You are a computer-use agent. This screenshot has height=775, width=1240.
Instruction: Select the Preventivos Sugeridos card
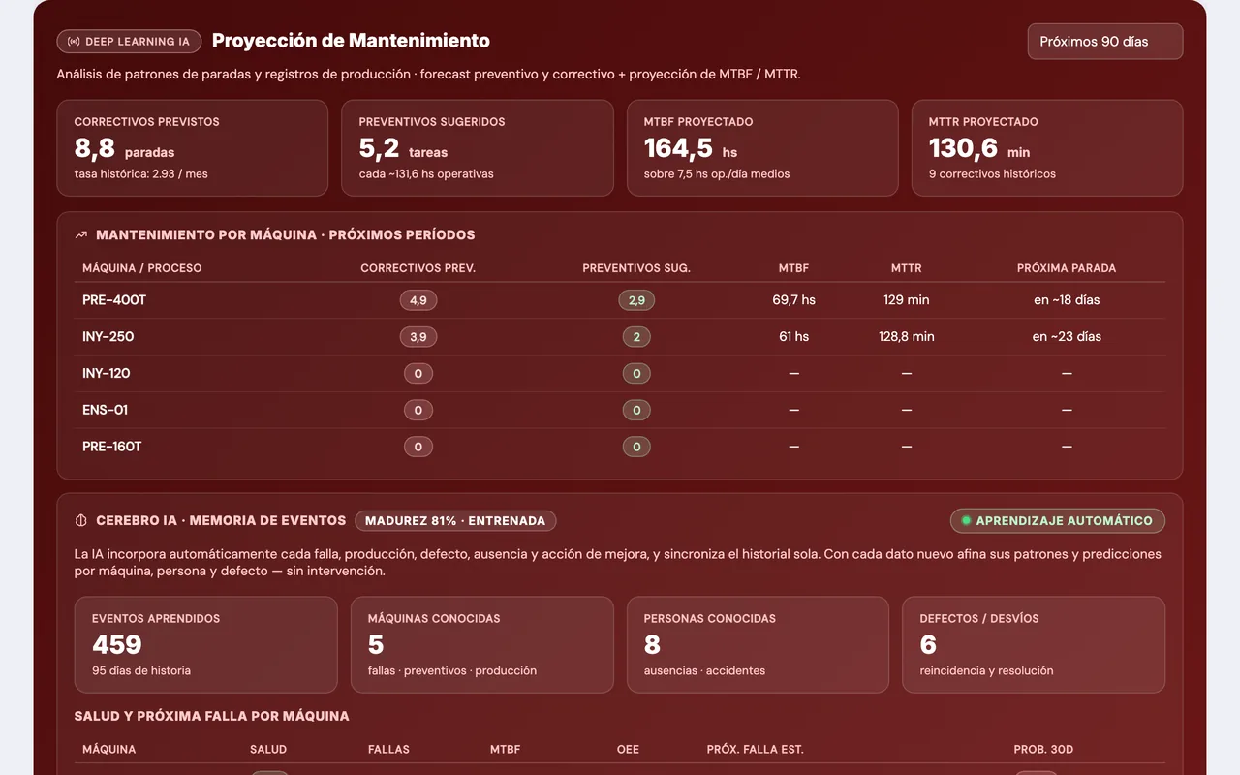coord(478,148)
